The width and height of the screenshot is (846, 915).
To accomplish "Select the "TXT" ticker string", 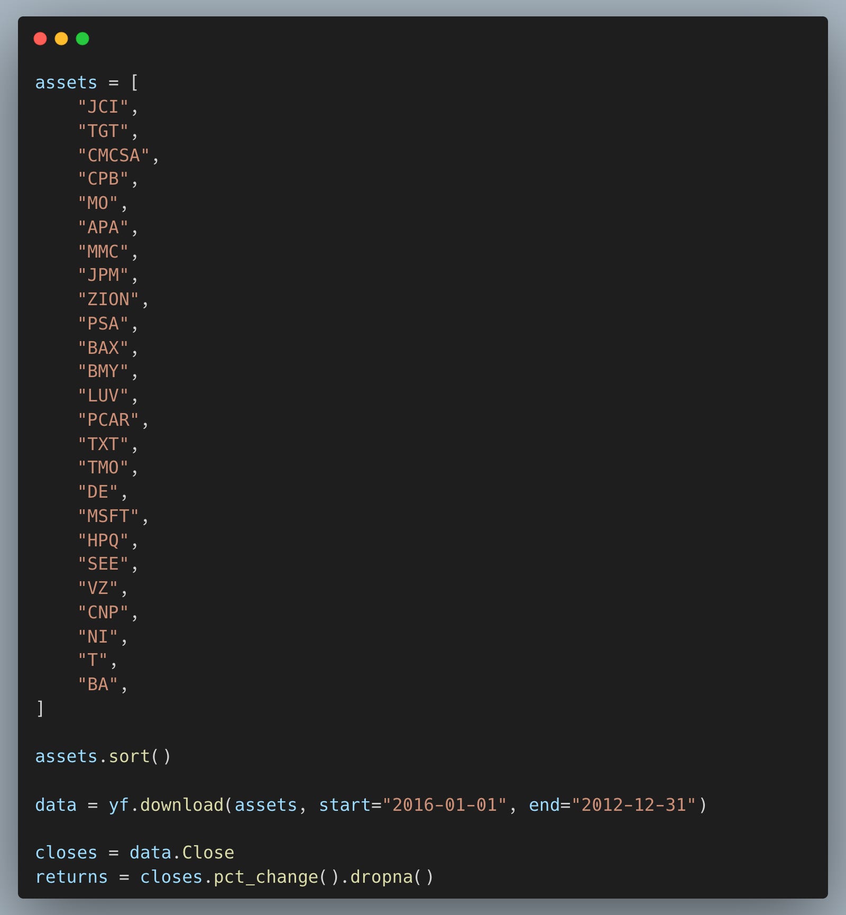I will point(103,444).
